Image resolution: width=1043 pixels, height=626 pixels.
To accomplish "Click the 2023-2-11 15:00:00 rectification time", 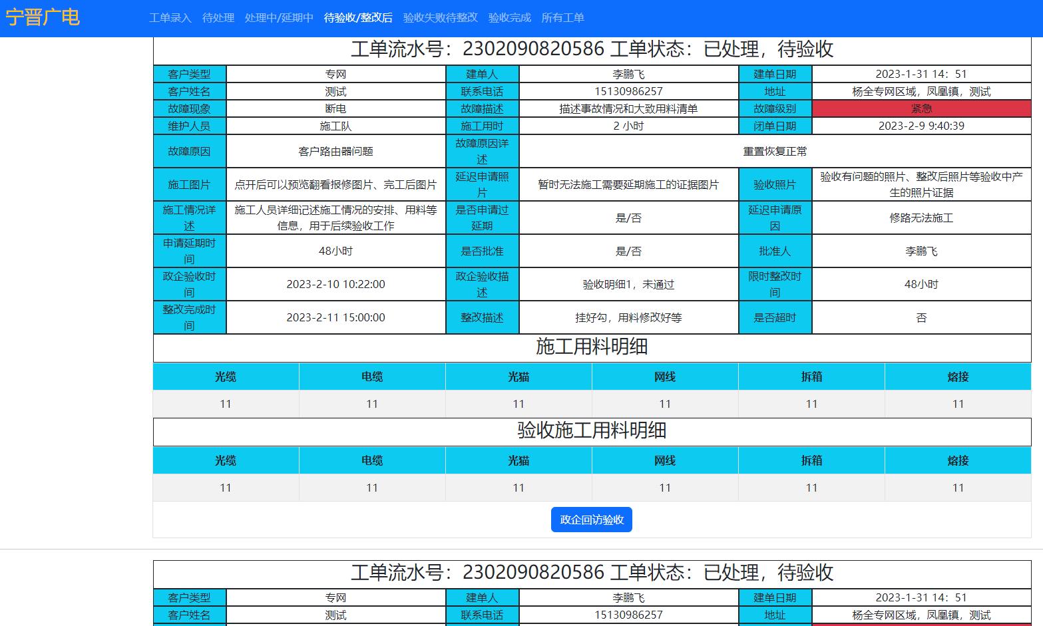I will tap(336, 317).
